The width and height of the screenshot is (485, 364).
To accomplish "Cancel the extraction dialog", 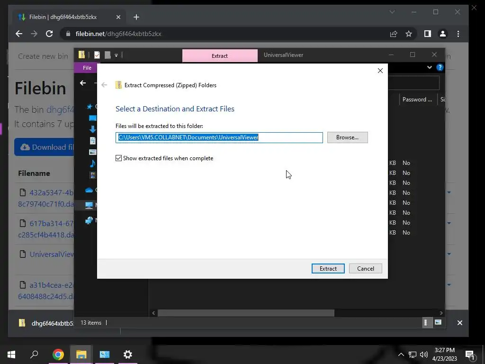I will coord(365,268).
